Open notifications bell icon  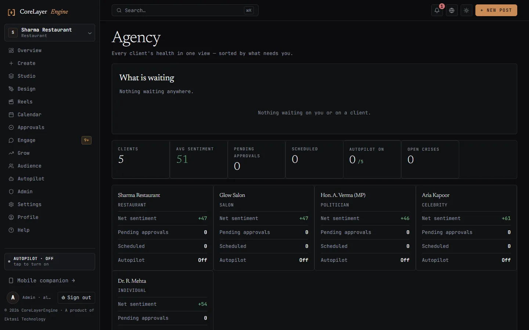coord(437,10)
